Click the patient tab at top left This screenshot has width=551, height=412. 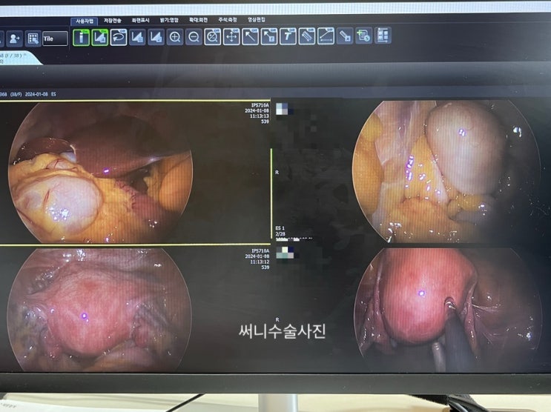pyautogui.click(x=18, y=59)
